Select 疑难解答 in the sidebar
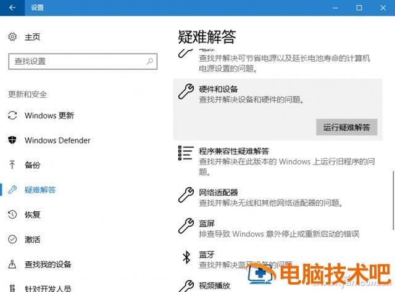Viewport: 395px width, 292px height. coord(40,190)
